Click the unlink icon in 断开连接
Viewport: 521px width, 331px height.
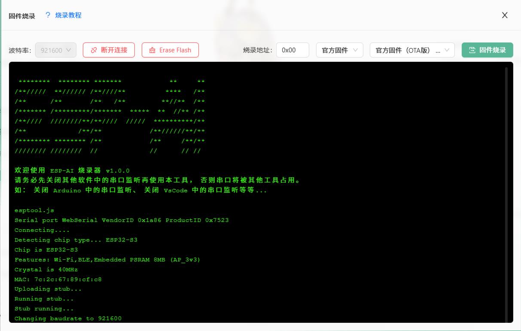pyautogui.click(x=94, y=50)
